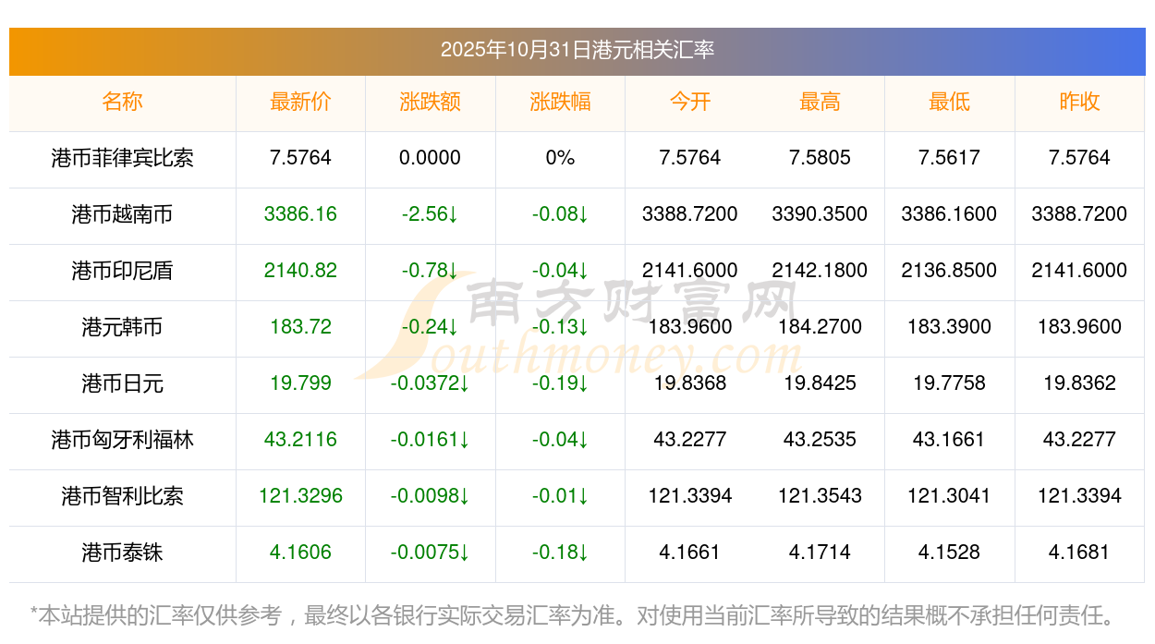Click today's open 19.8368 for 日元
Image resolution: width=1155 pixels, height=644 pixels.
[x=689, y=383]
